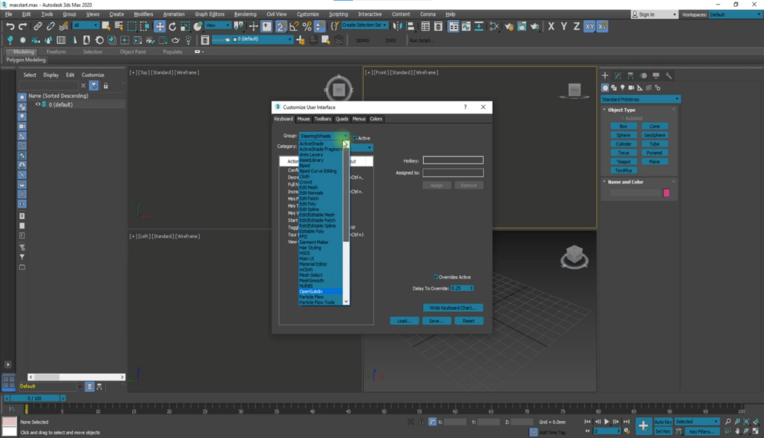The image size is (764, 438).
Task: Open the Curve Editor toolbar icon
Action: (x=466, y=26)
